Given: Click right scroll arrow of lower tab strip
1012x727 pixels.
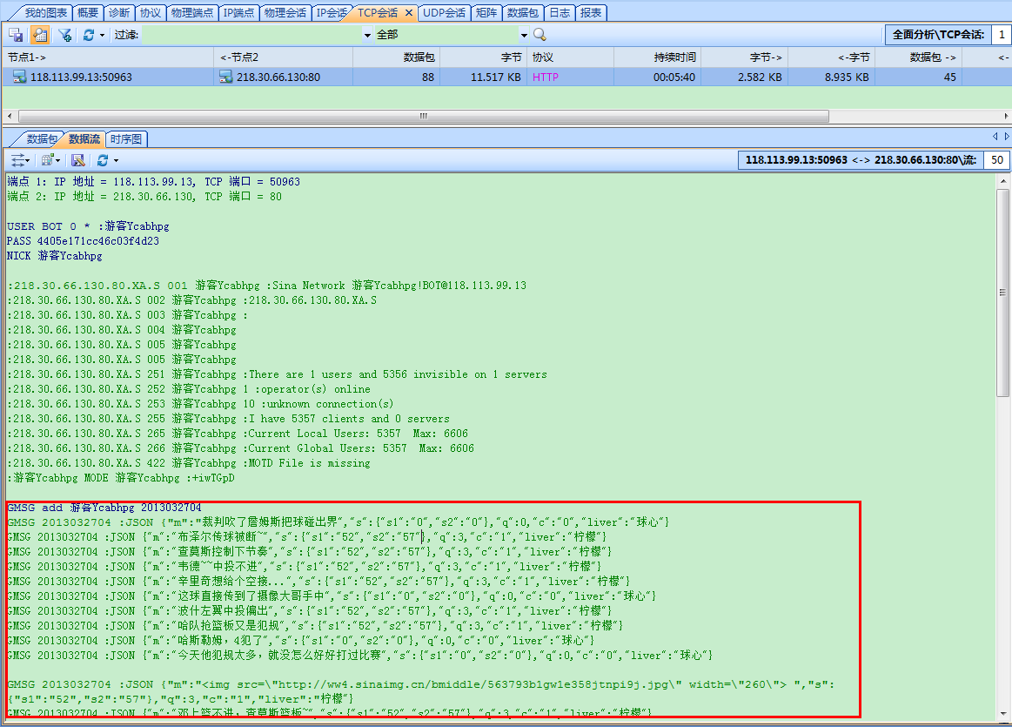Looking at the screenshot, I should (1007, 137).
